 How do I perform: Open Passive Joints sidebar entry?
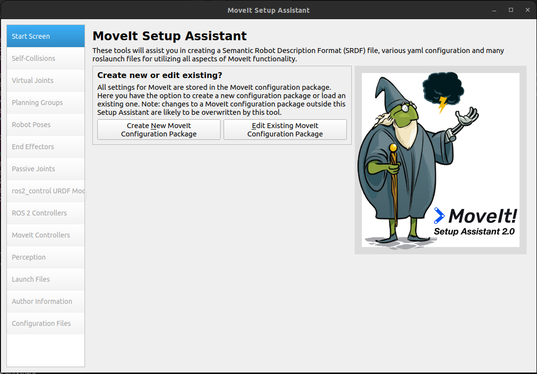(46, 169)
